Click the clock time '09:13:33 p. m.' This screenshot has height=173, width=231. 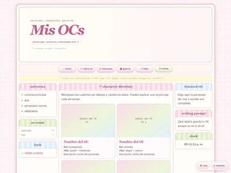pos(194,144)
